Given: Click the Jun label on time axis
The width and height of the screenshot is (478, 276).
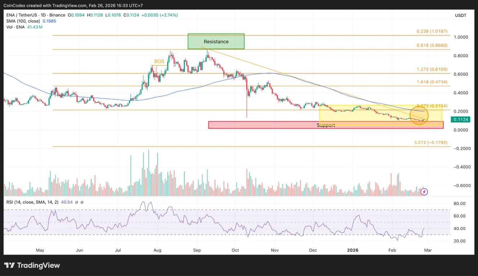Looking at the screenshot, I should click(80, 250).
